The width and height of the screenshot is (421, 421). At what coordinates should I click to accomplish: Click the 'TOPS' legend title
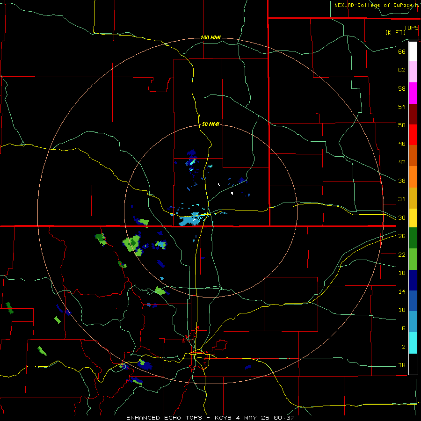411,28
